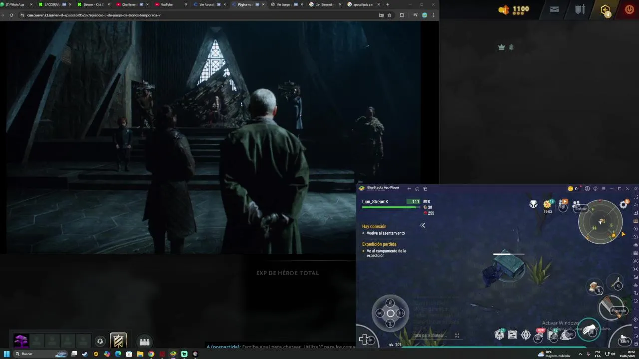Open BlueStacks help question icon
Screen dimensions: 639x359
coord(595,189)
